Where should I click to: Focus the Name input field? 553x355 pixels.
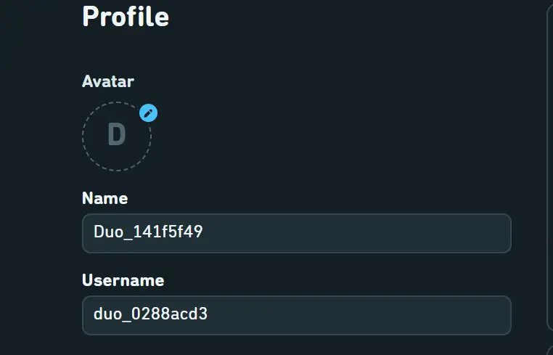297,233
